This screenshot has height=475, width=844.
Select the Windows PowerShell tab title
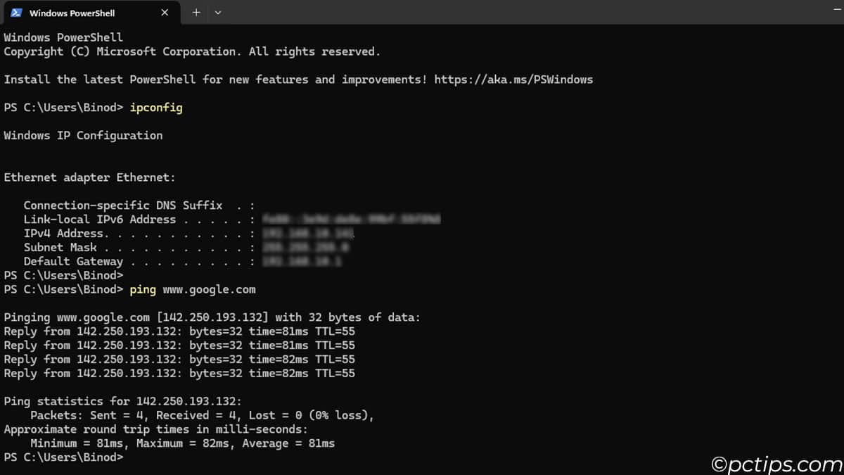pyautogui.click(x=72, y=13)
